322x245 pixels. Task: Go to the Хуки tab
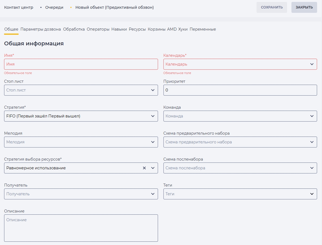(x=183, y=29)
